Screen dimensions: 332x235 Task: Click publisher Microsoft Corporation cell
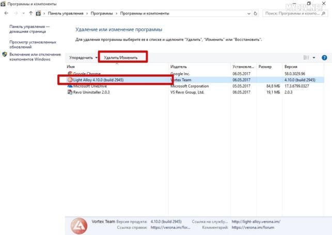[189, 86]
